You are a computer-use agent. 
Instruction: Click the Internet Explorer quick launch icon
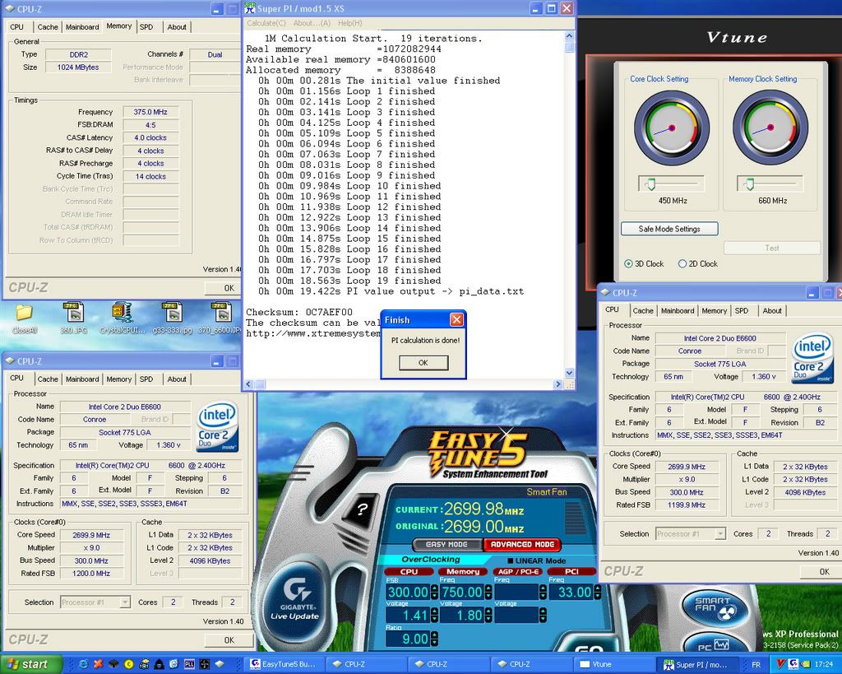(81, 664)
